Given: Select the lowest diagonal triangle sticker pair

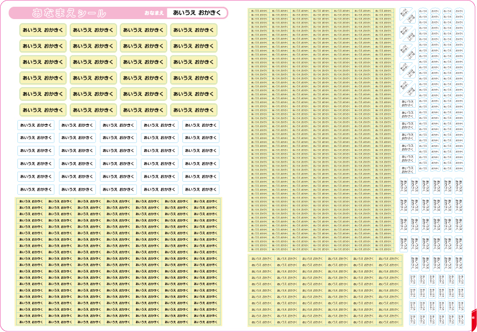Looking at the screenshot, I should click(x=407, y=88).
